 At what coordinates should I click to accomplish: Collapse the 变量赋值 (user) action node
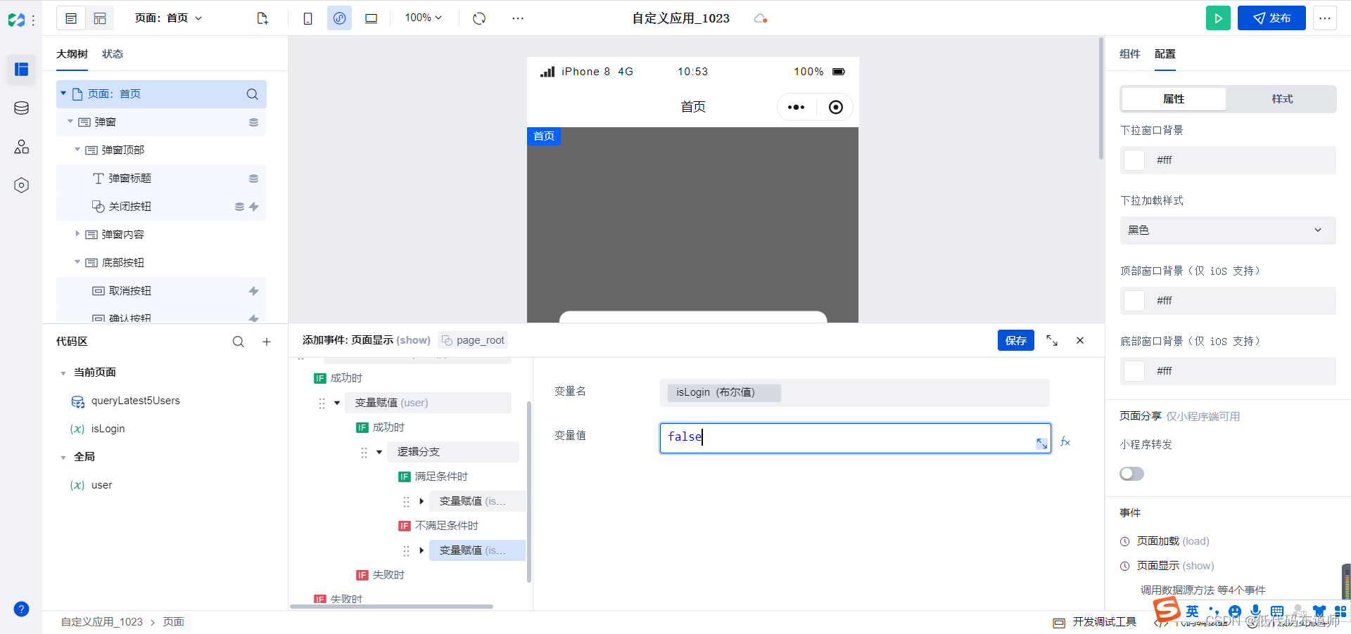pyautogui.click(x=337, y=403)
